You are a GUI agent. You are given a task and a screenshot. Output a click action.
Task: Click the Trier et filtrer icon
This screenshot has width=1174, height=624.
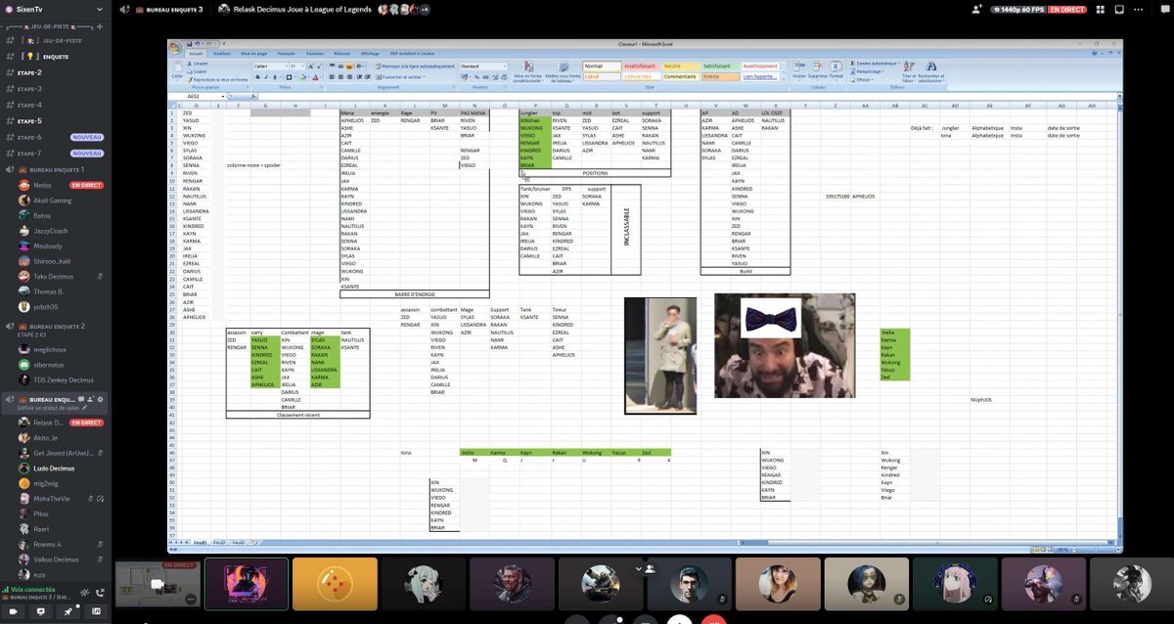pyautogui.click(x=908, y=67)
